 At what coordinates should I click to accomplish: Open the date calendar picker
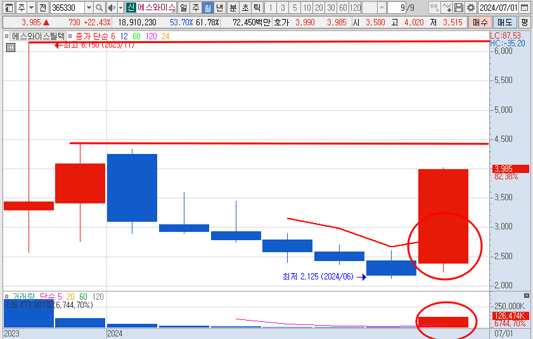525,8
